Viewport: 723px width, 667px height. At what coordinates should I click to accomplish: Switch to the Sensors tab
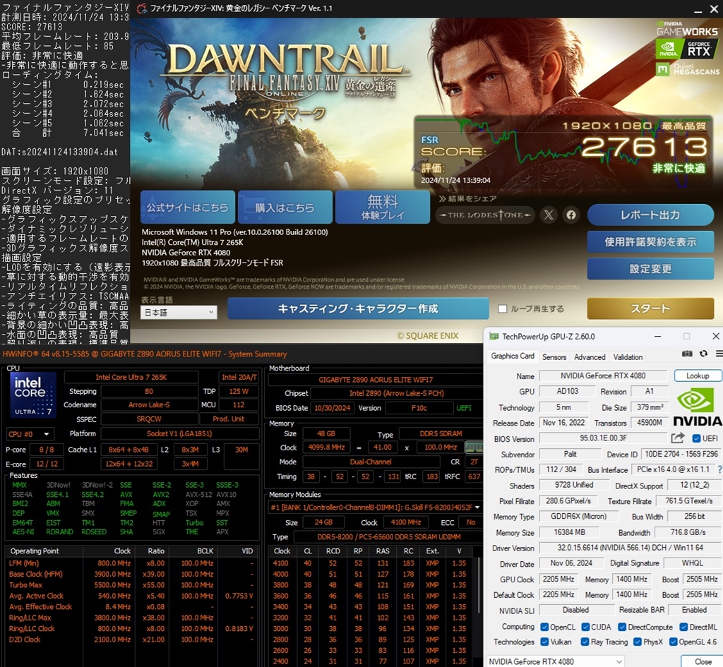(554, 356)
